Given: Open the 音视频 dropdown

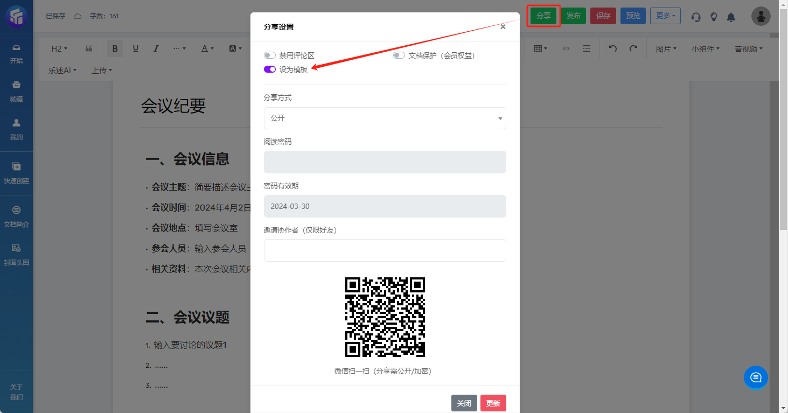Looking at the screenshot, I should [x=749, y=48].
